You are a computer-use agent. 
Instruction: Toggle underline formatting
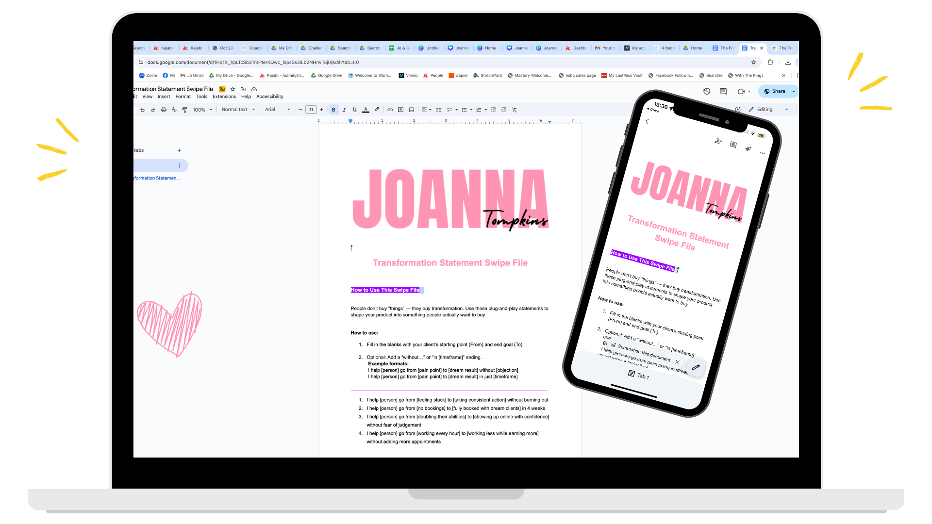[355, 110]
